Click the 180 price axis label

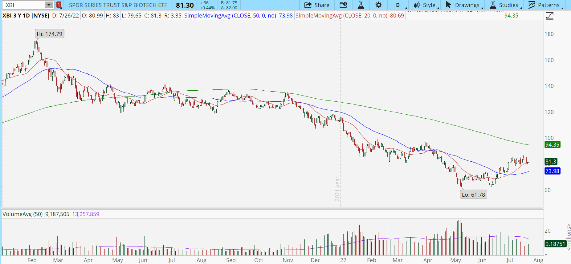point(549,34)
